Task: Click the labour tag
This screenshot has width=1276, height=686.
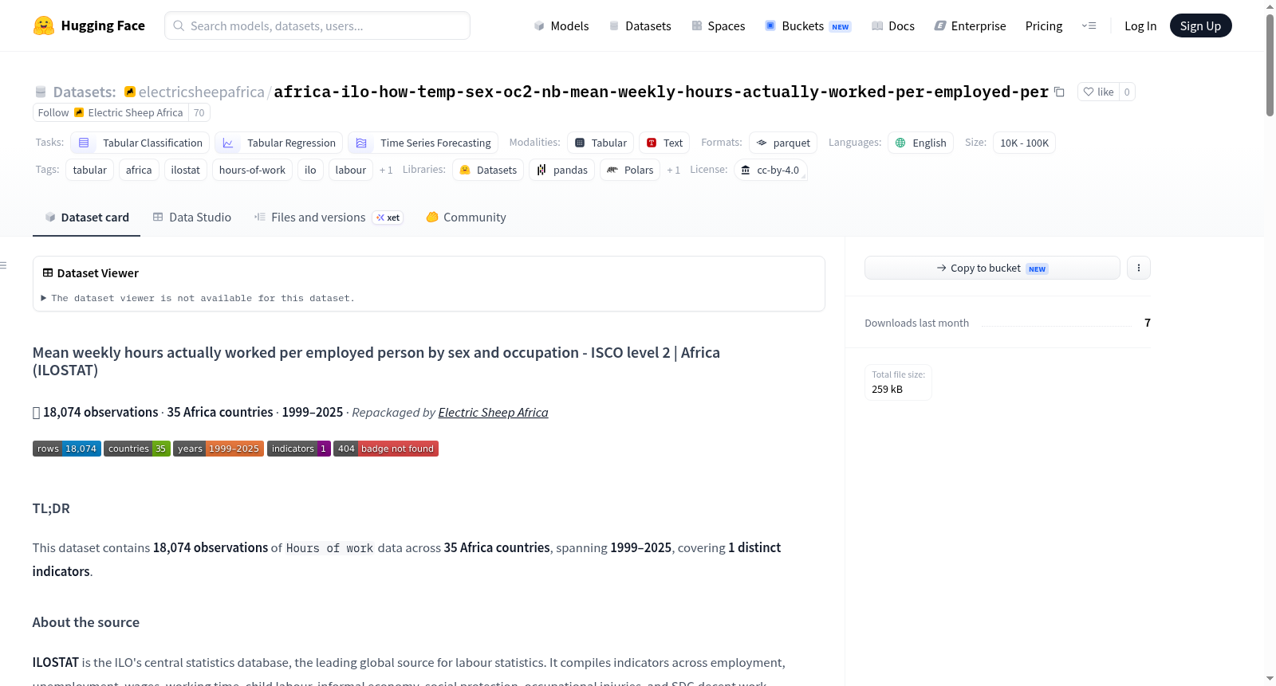Action: tap(351, 170)
